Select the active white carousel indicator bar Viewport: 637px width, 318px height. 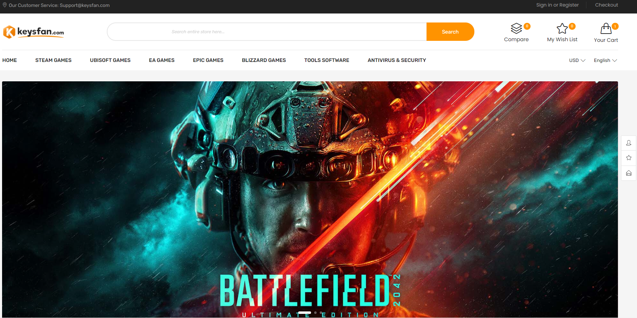(x=304, y=312)
